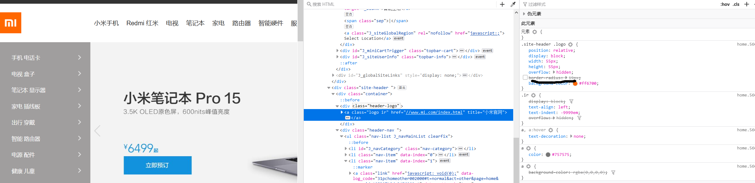Click the orange Xiaomi logo
Screen dimensions: 755x183
(x=10, y=23)
